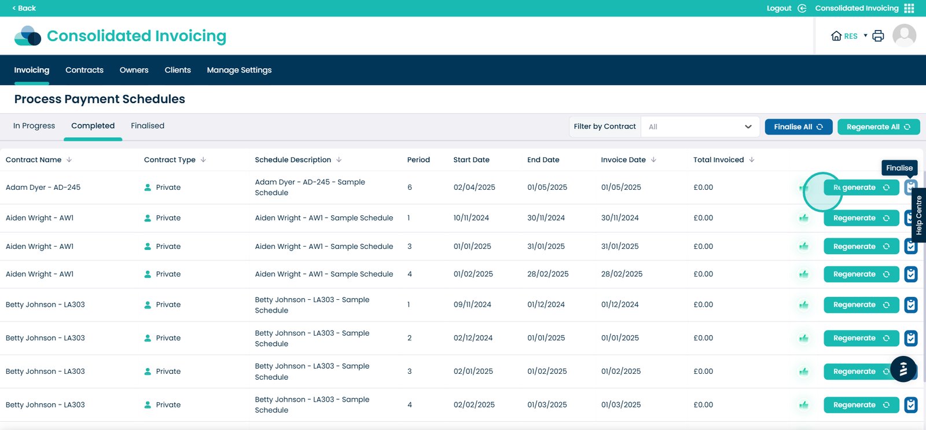Image resolution: width=926 pixels, height=430 pixels.
Task: Open the app grid launcher icon
Action: pos(909,8)
